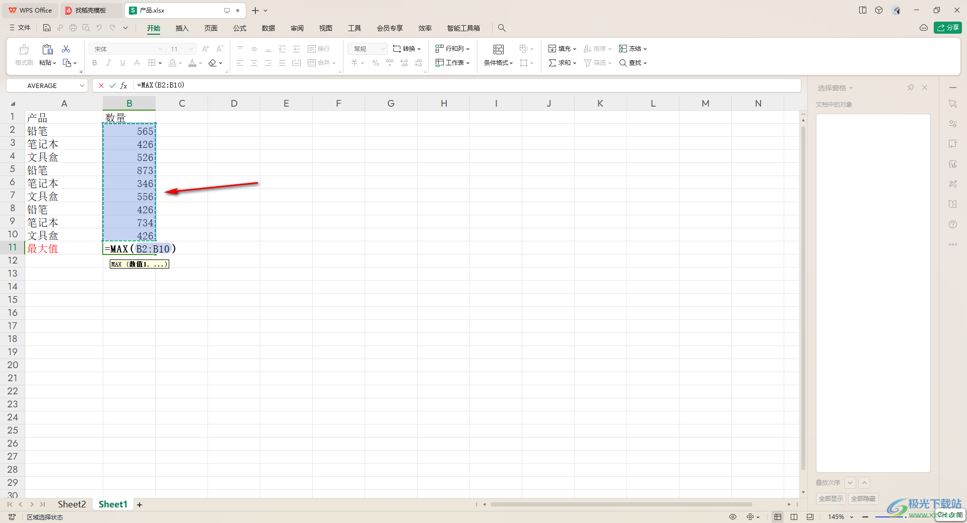The width and height of the screenshot is (967, 523).
Task: Switch to Sheet2 tab
Action: [72, 504]
